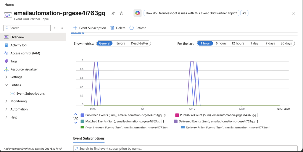The image size is (303, 152).
Task: Click the Event Subscriptions sidebar icon
Action: coord(12,93)
